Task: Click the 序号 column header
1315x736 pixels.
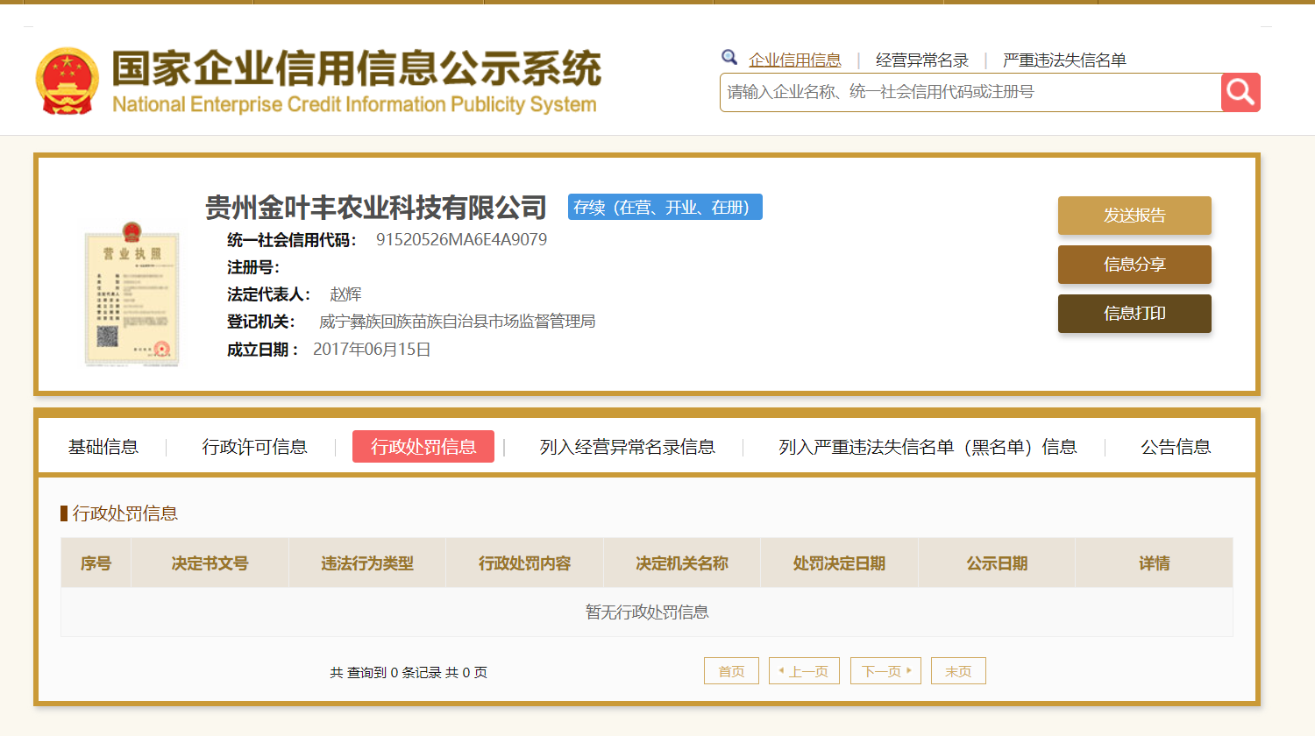Action: point(96,563)
